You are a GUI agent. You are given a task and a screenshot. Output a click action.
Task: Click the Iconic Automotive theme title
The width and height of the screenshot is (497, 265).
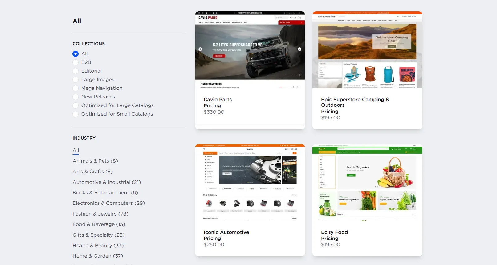pos(226,232)
